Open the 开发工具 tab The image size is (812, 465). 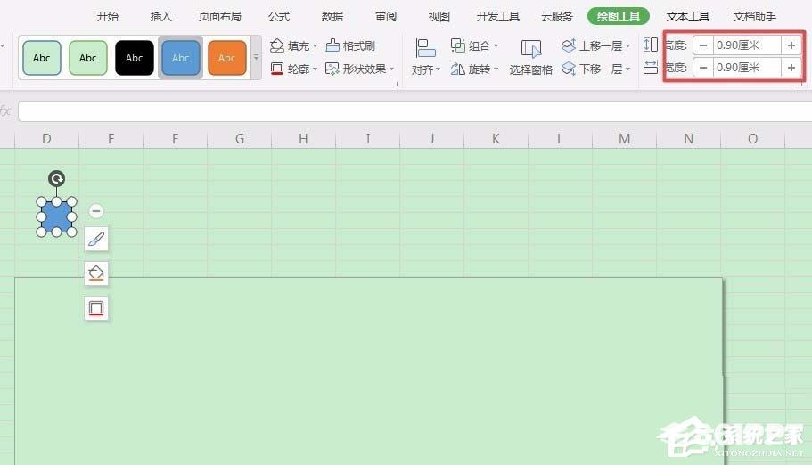[497, 17]
